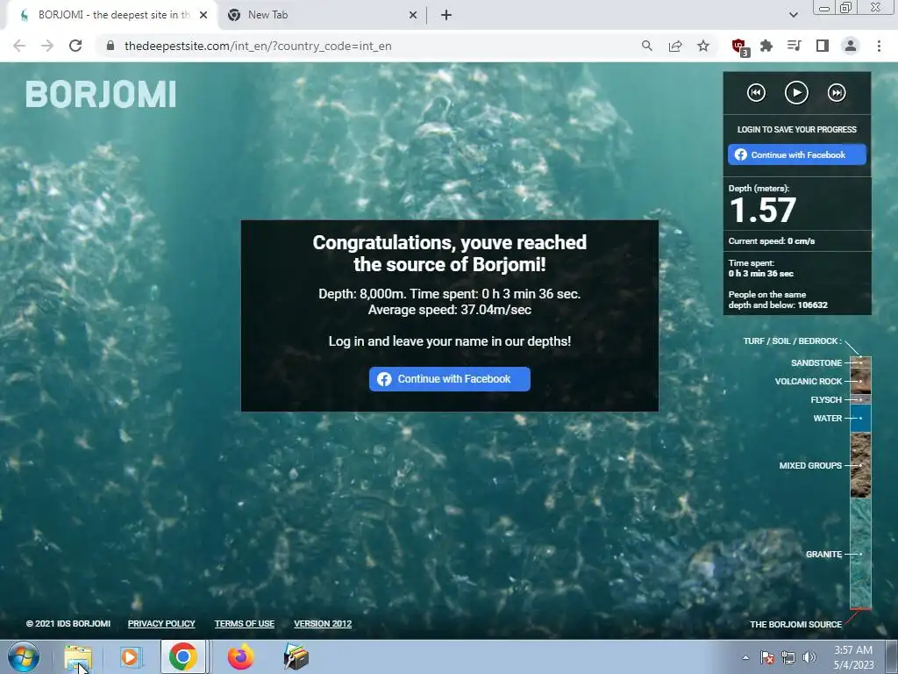Open File Explorer from taskbar

[x=78, y=656]
